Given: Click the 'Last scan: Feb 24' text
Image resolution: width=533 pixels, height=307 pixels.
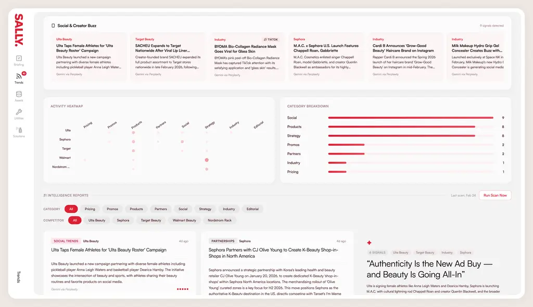Looking at the screenshot, I should [463, 196].
